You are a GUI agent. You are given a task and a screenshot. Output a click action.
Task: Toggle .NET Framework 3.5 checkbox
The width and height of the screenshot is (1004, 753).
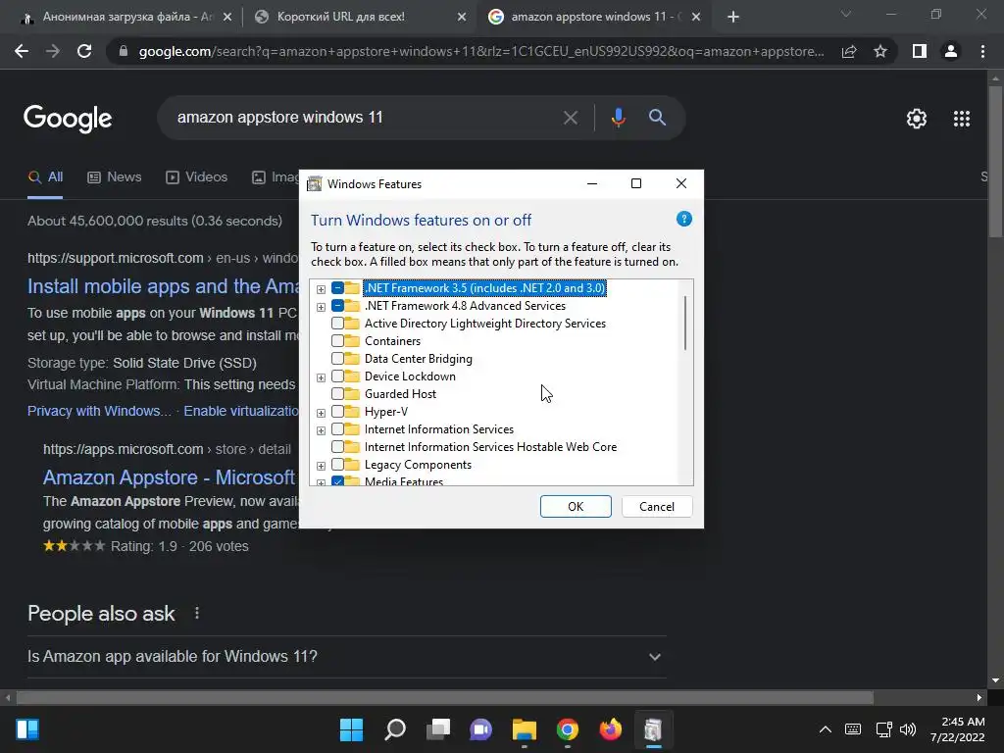pyautogui.click(x=337, y=288)
